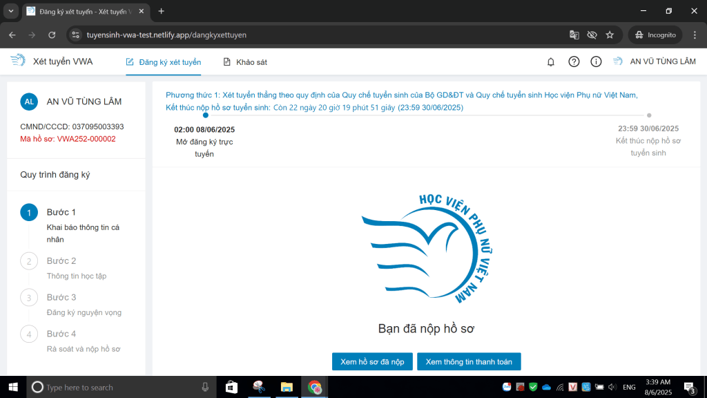The height and width of the screenshot is (398, 707).
Task: Click the Type here to search box
Action: coord(122,387)
